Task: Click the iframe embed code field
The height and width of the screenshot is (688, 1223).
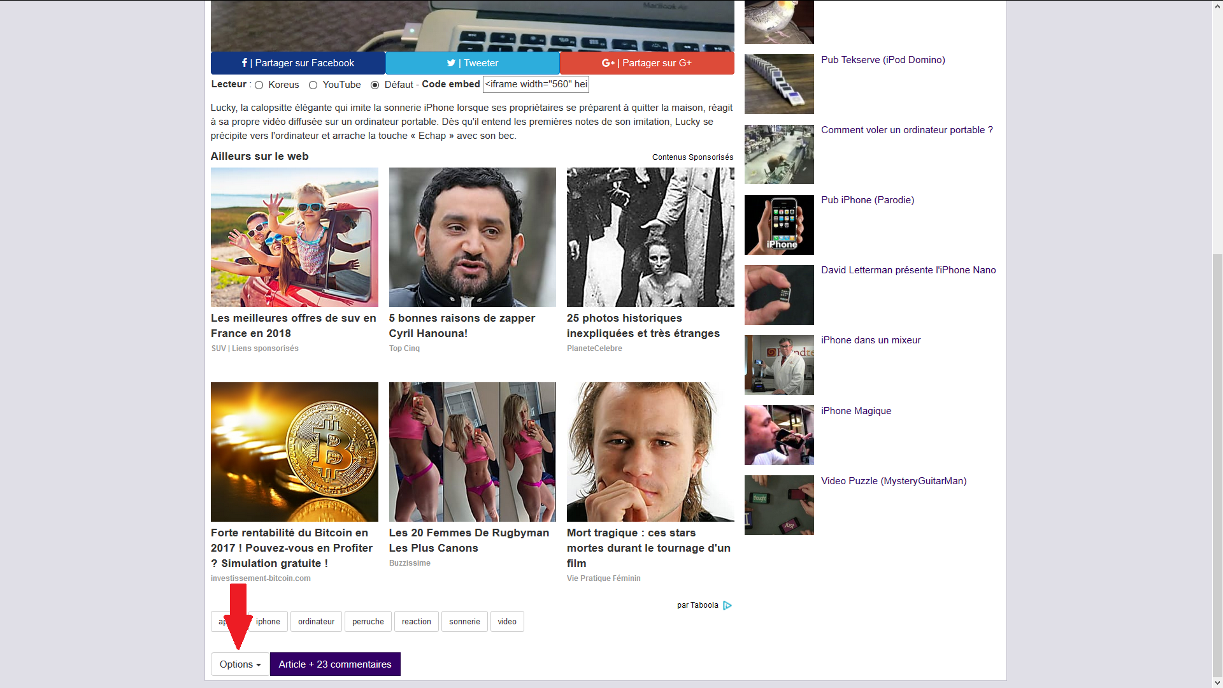Action: point(536,84)
